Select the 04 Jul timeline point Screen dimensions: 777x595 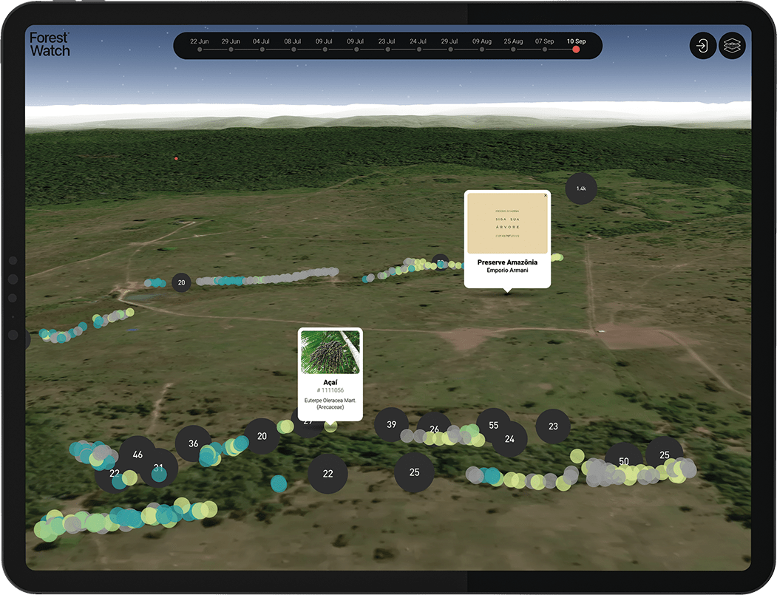pos(262,50)
